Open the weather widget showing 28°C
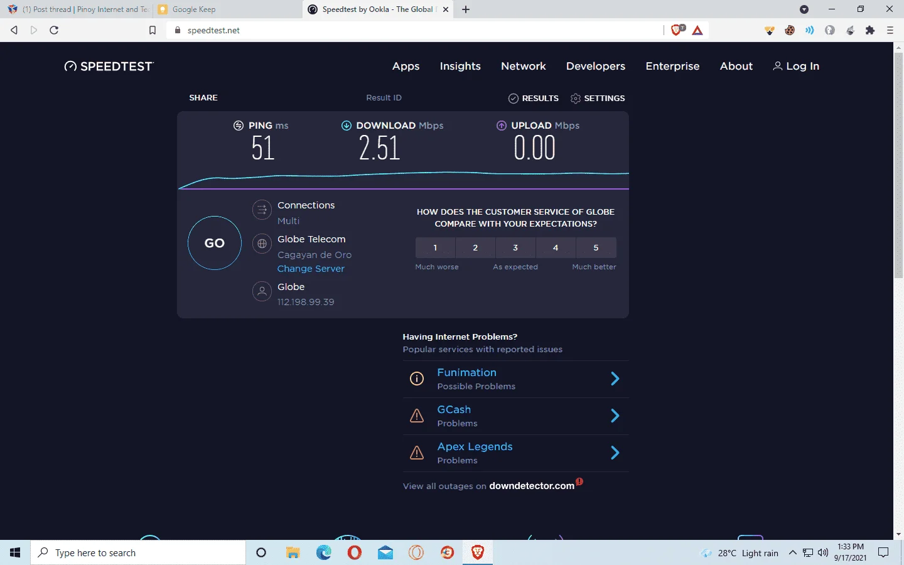 point(740,553)
